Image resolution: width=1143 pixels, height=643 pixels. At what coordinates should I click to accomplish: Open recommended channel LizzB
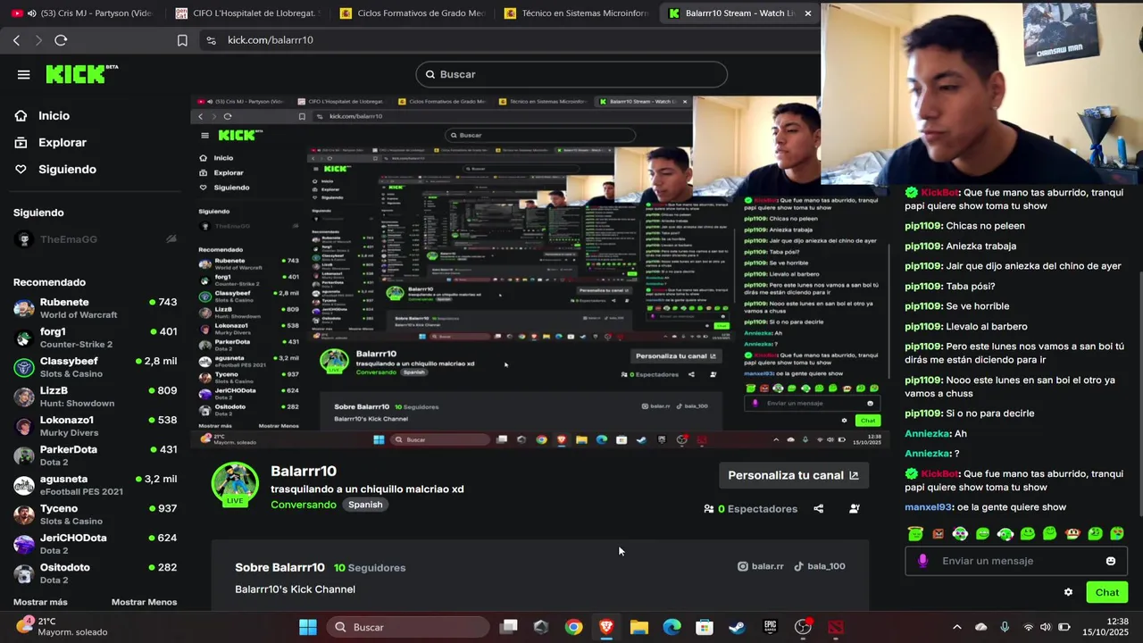tap(95, 397)
